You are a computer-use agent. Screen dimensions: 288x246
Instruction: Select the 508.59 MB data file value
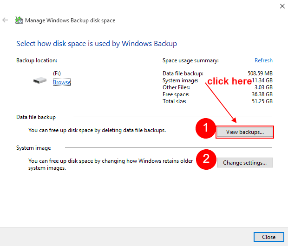260,73
